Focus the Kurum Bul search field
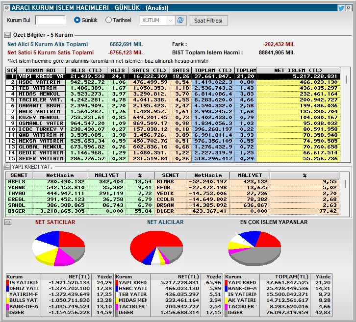 coord(50,20)
